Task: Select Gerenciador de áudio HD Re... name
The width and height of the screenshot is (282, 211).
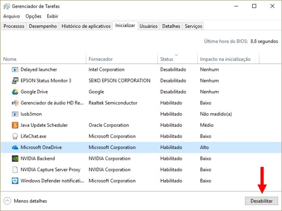Action: click(52, 103)
